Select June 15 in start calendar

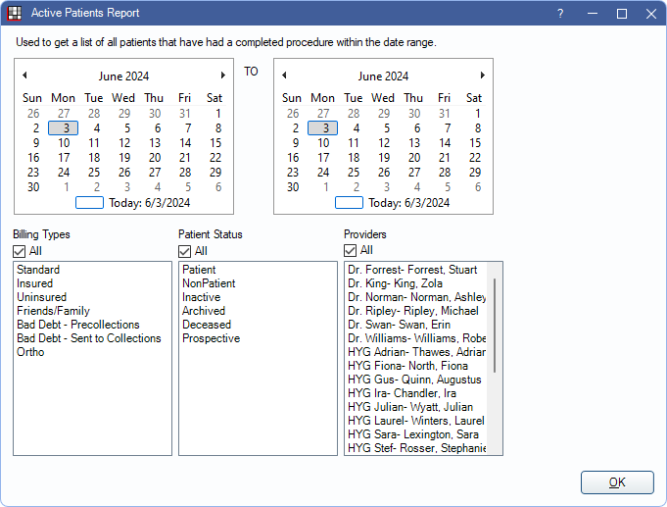214,142
